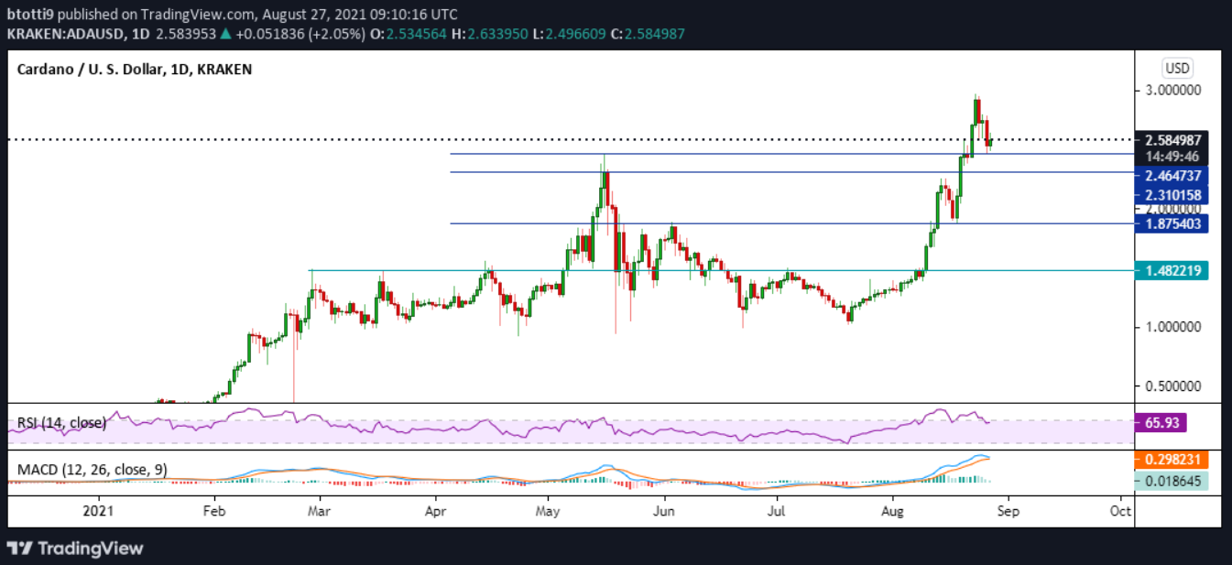Select the RSI (14, close) indicator label

coord(61,423)
